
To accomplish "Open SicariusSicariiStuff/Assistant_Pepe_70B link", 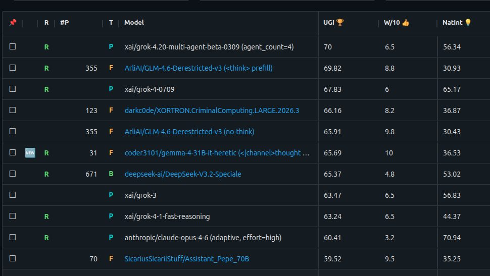I will [187, 259].
